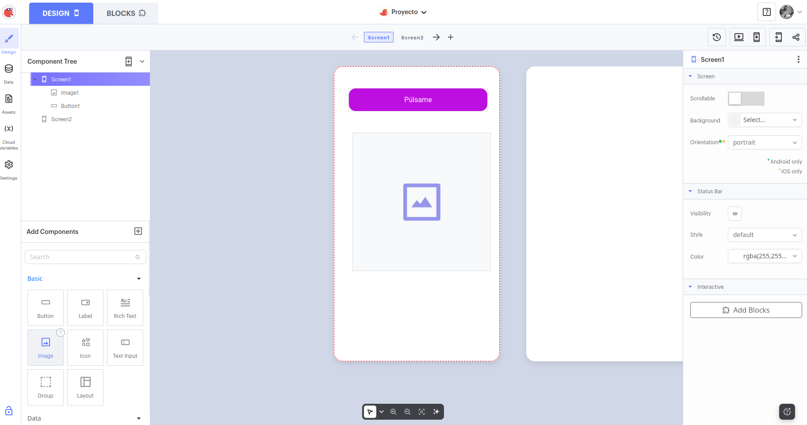Click the Add Blocks button
This screenshot has height=425, width=807.
pos(746,310)
